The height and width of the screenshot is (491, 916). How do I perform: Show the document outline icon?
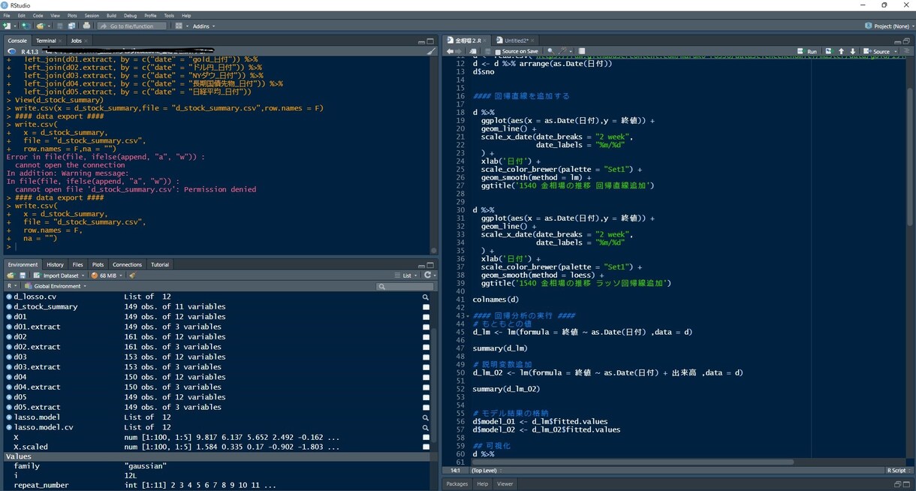coord(907,51)
